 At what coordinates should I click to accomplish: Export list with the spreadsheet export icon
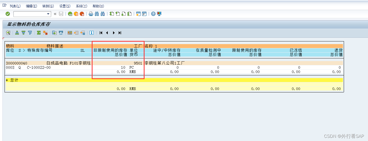(54, 33)
